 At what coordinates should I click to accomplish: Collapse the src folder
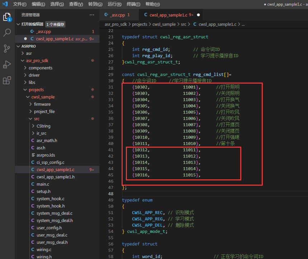[x=30, y=119]
